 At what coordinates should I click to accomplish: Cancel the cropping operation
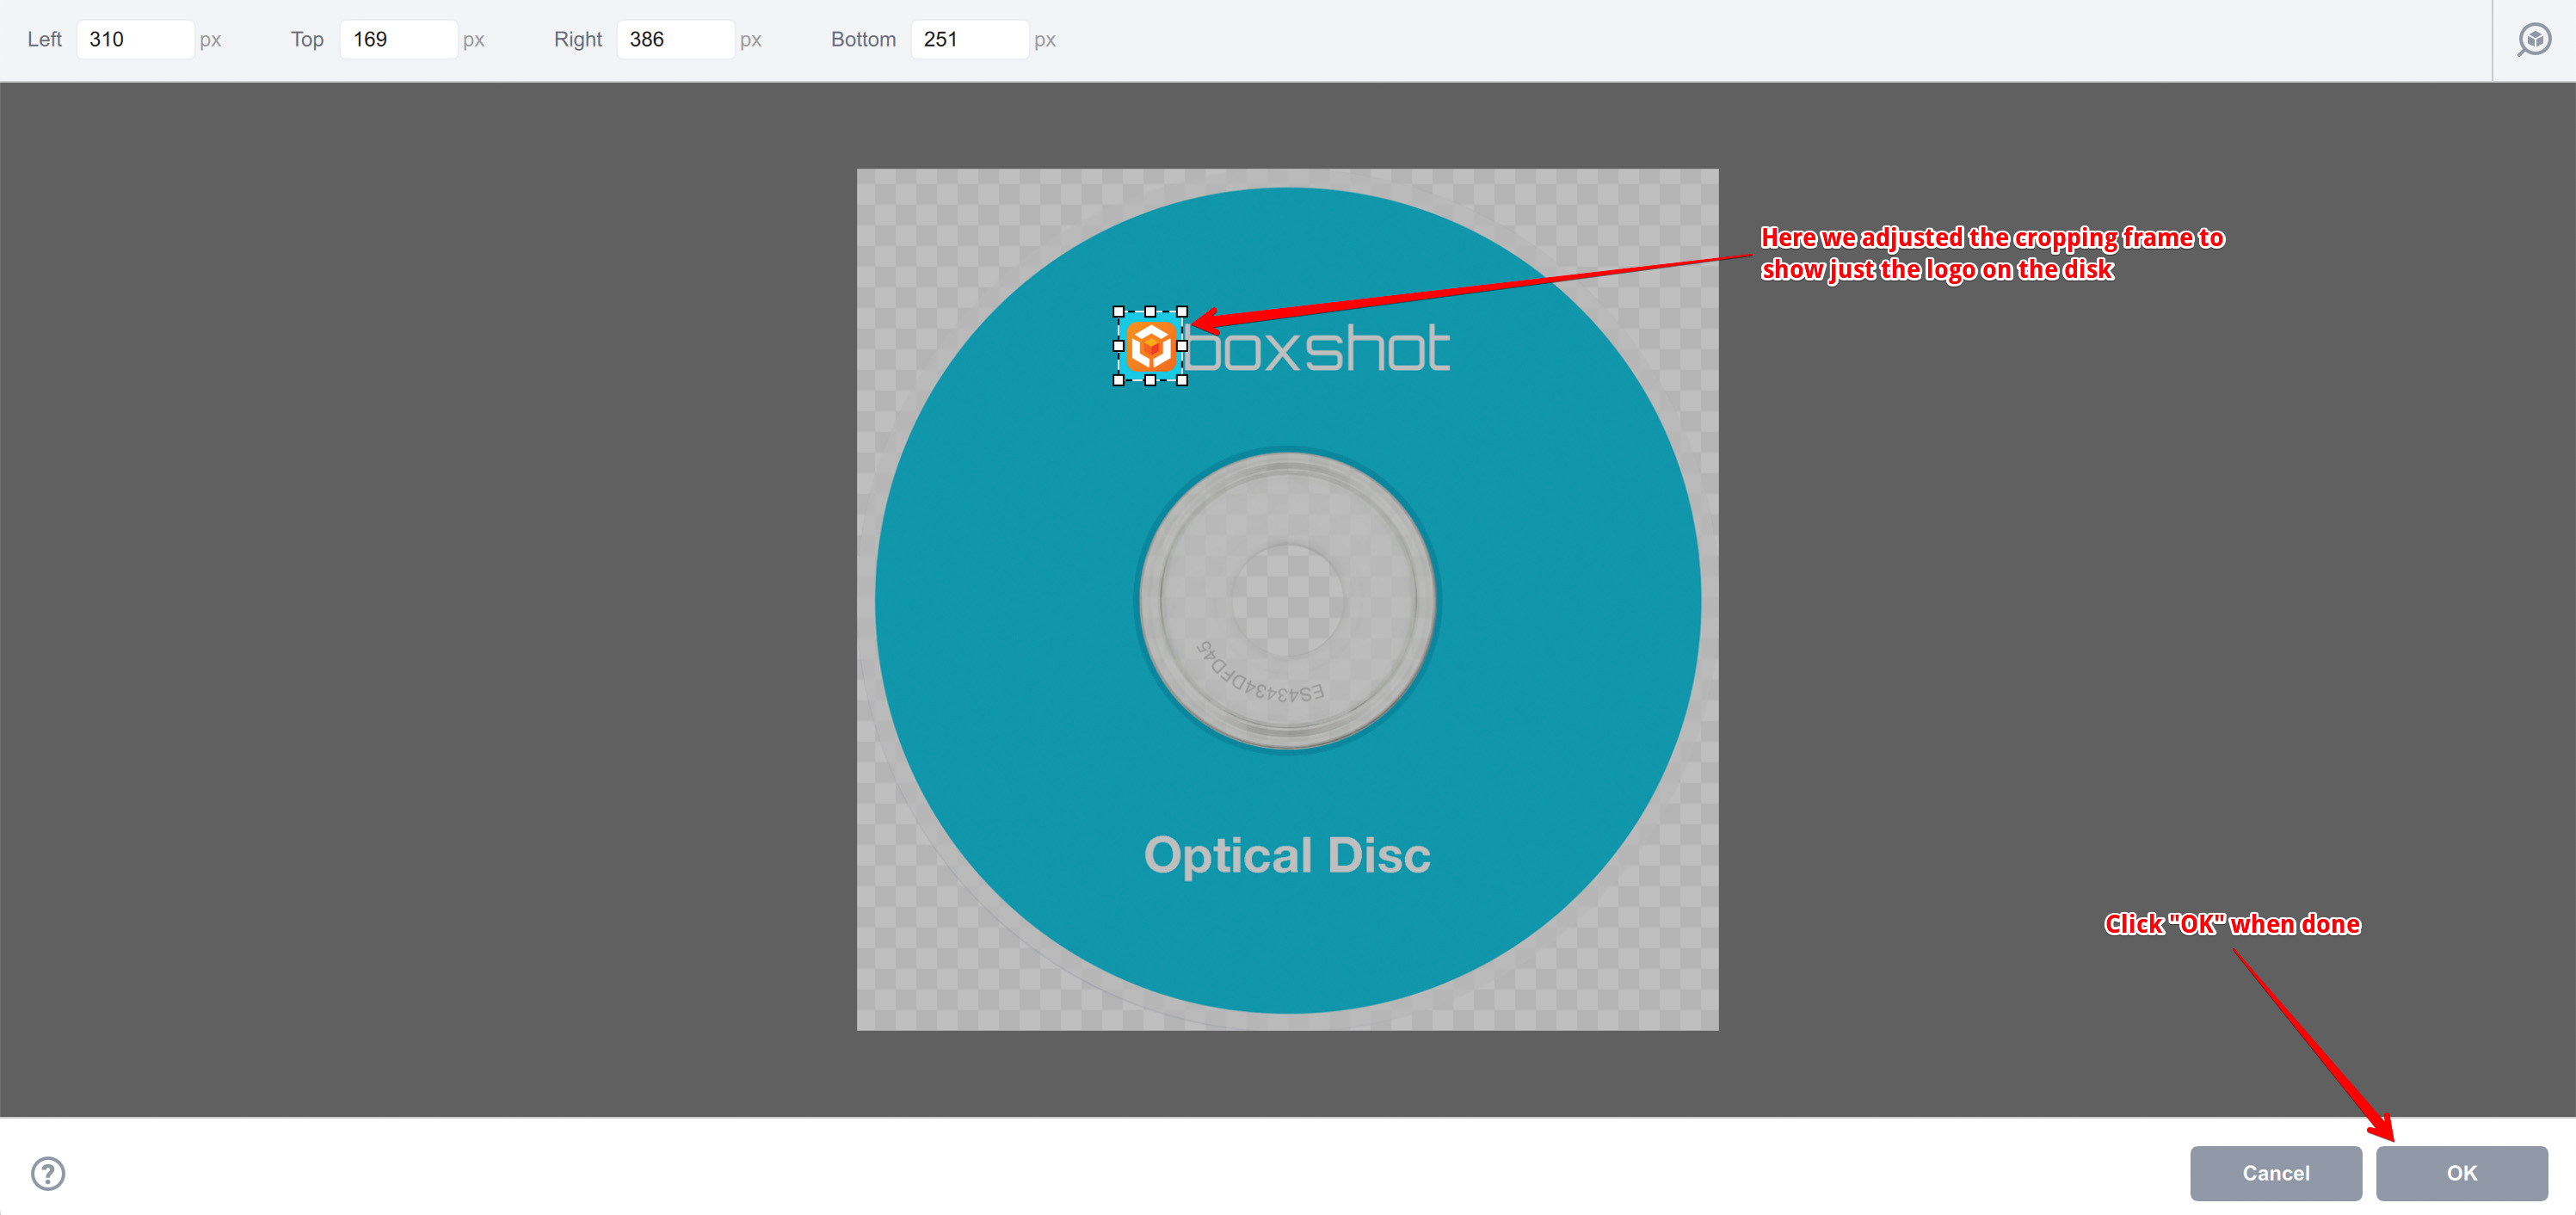(x=2276, y=1172)
